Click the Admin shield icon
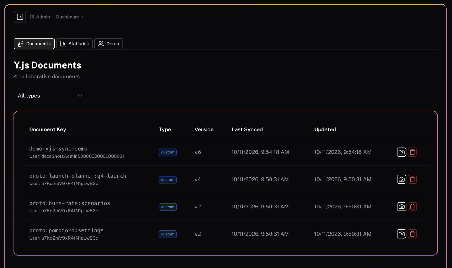The height and width of the screenshot is (268, 452). click(32, 17)
